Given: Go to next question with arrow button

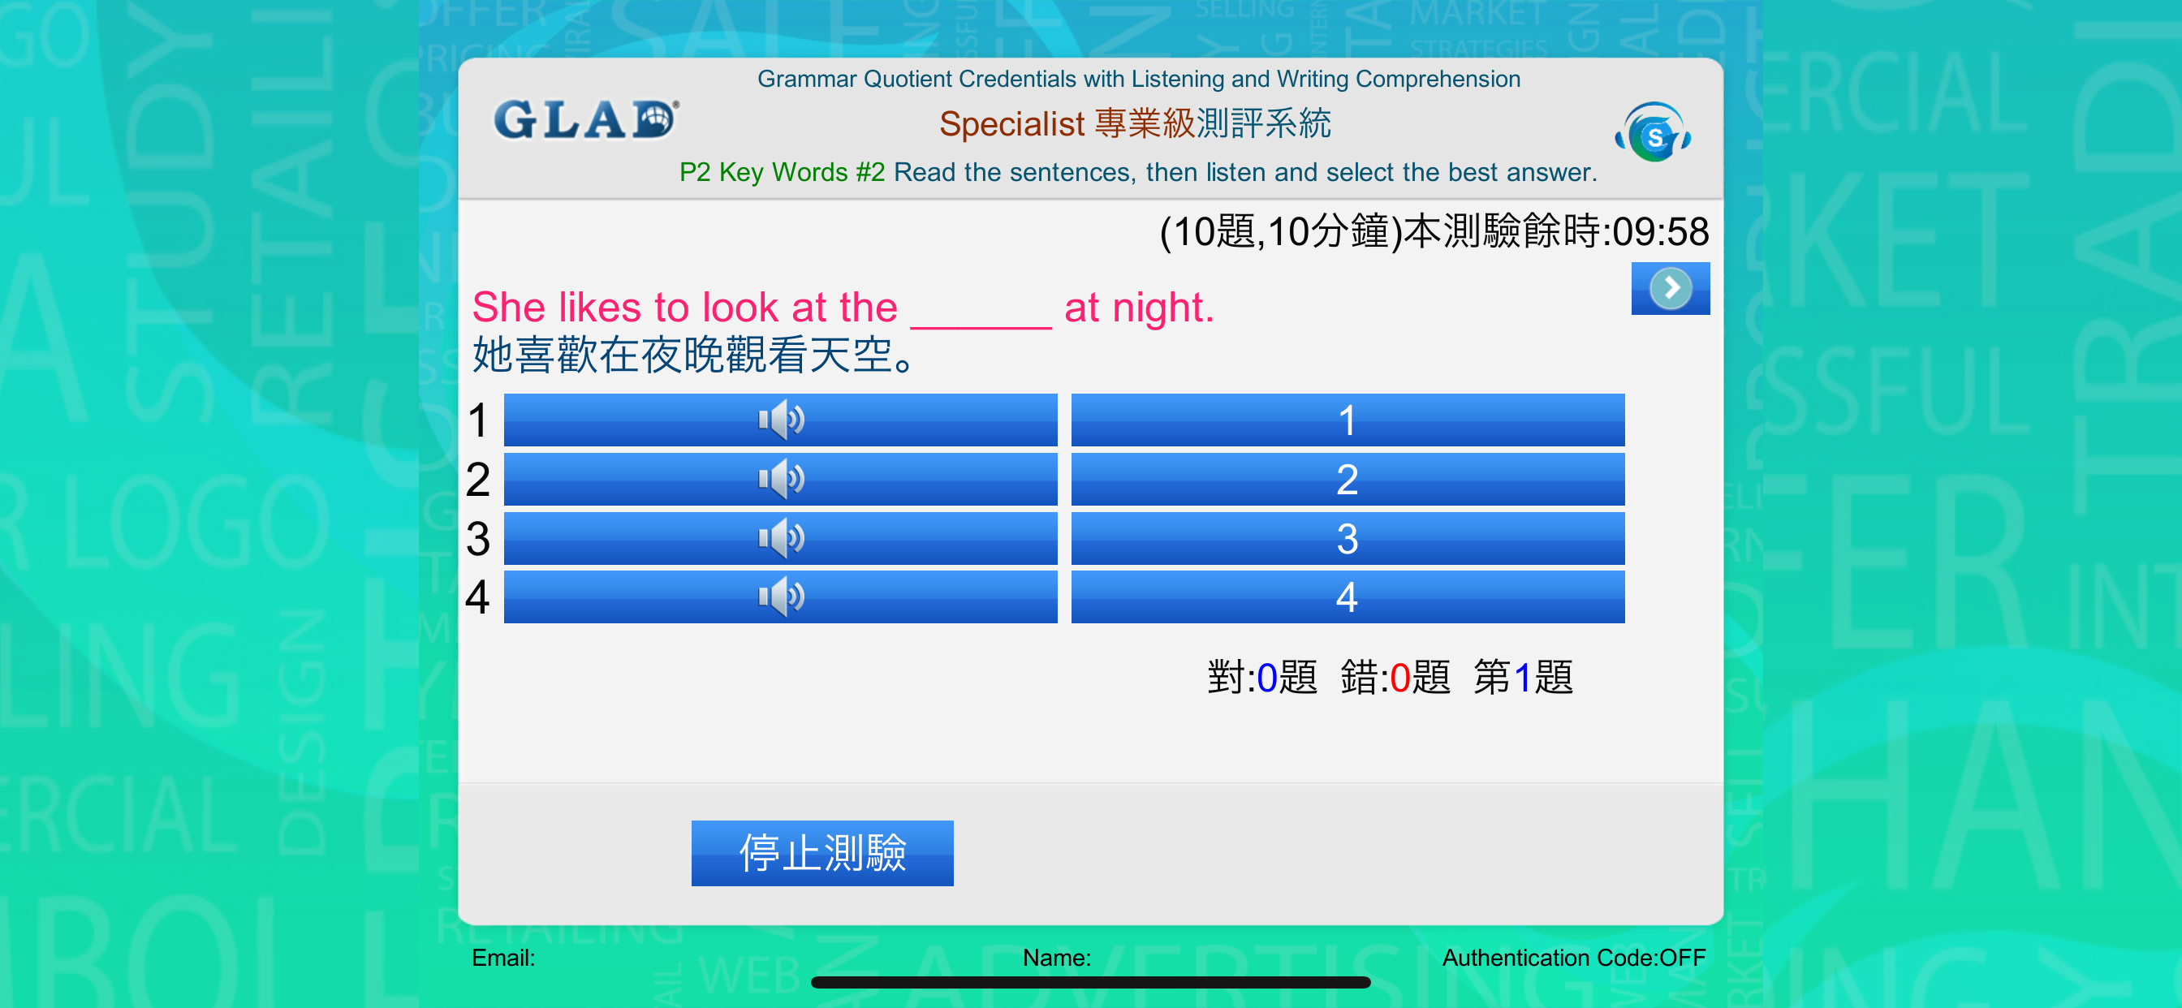Looking at the screenshot, I should (x=1671, y=288).
